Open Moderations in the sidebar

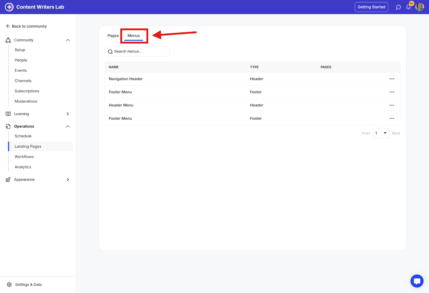[26, 101]
